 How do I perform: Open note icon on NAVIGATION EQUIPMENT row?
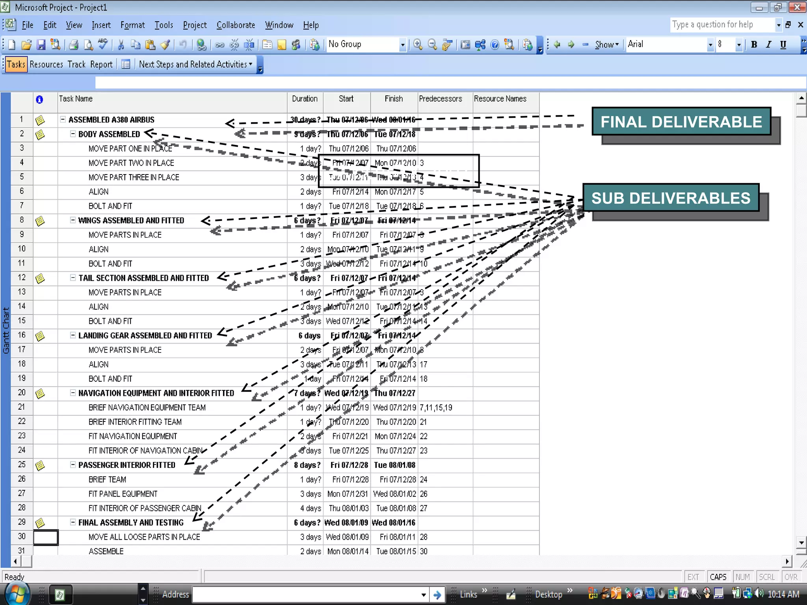coord(40,393)
